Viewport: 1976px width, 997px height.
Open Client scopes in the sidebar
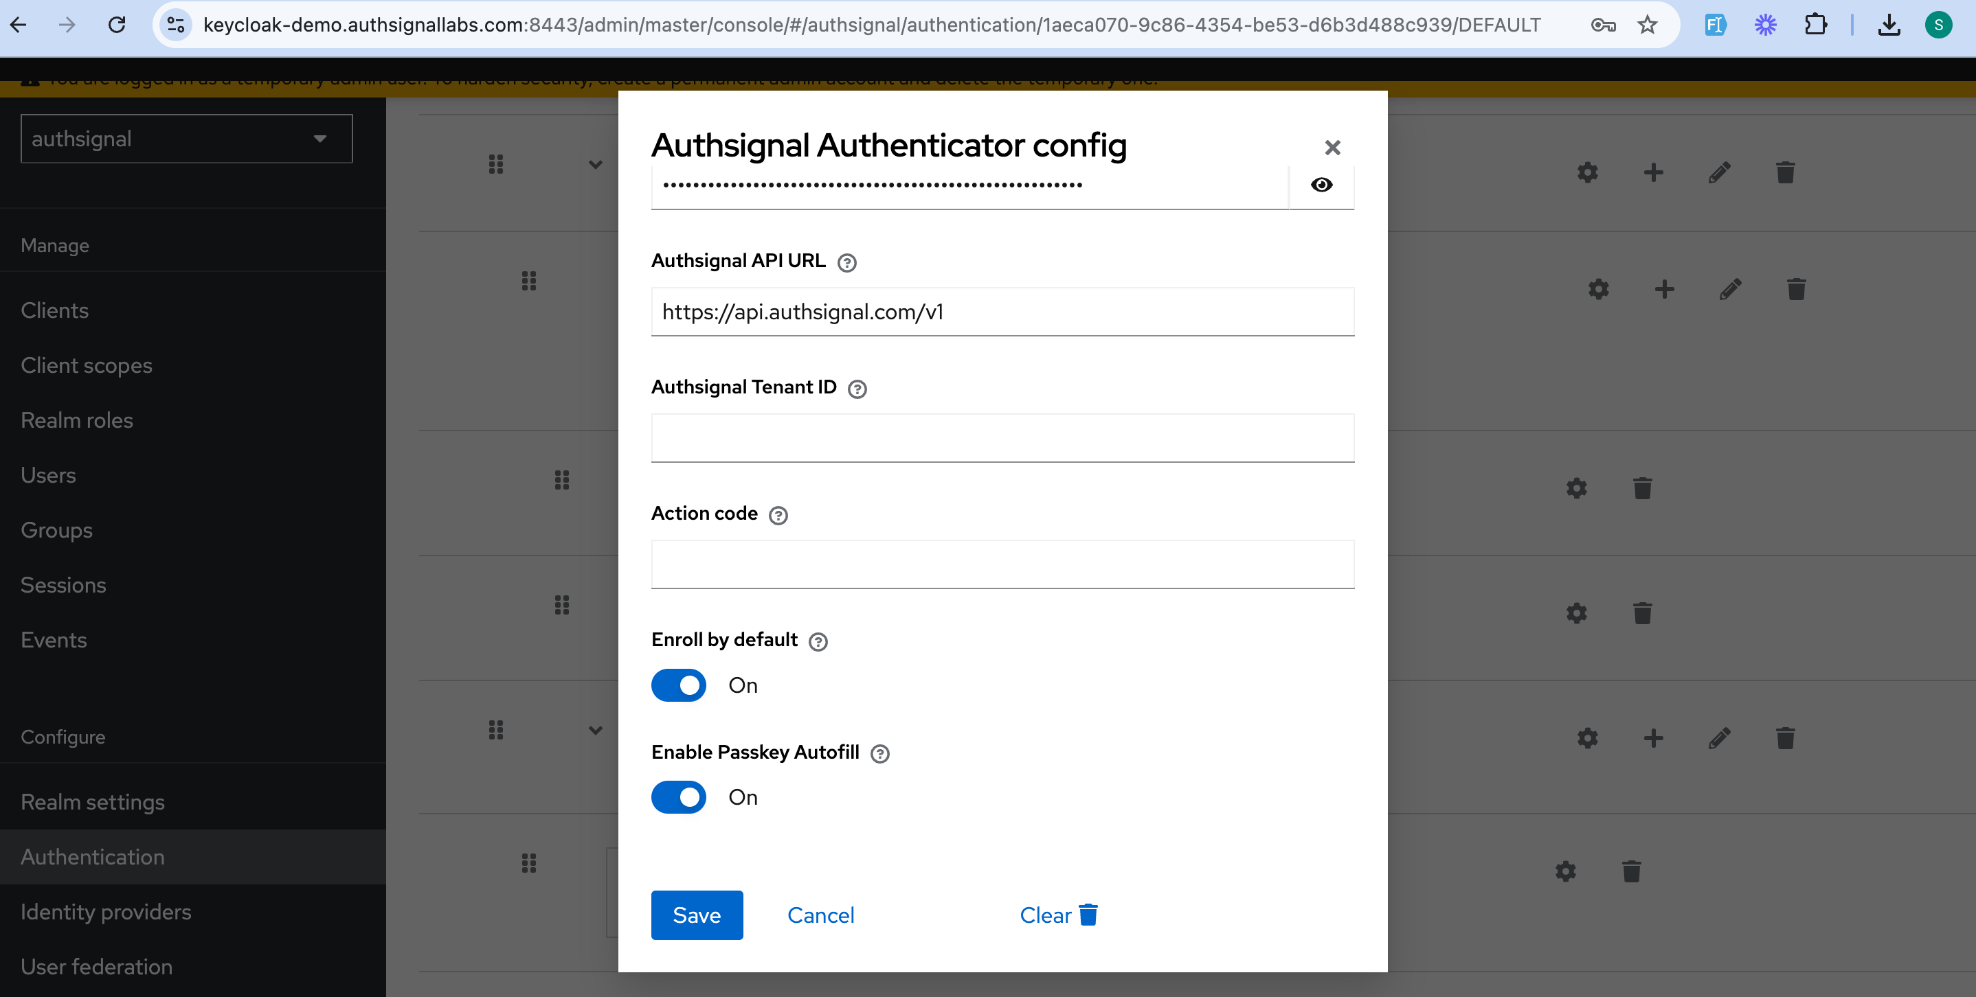[87, 365]
